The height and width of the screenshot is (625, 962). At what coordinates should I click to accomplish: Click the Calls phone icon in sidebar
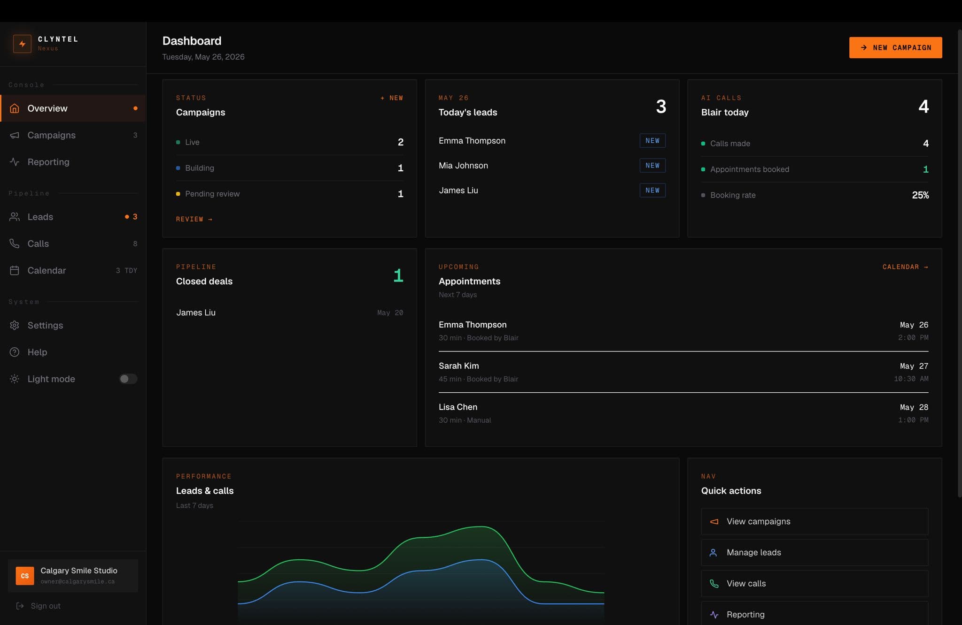pyautogui.click(x=15, y=244)
